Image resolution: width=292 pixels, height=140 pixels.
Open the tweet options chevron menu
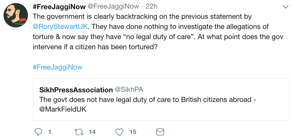285,7
